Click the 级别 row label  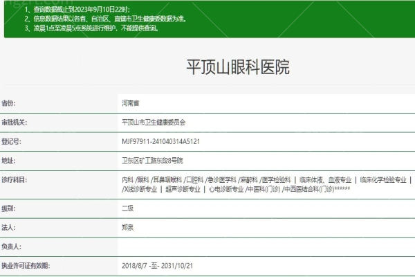pos(8,208)
